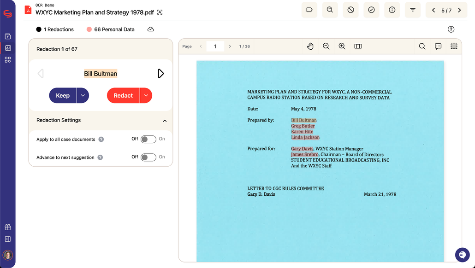Click highlighted name Linda Jackson in document

coord(305,137)
